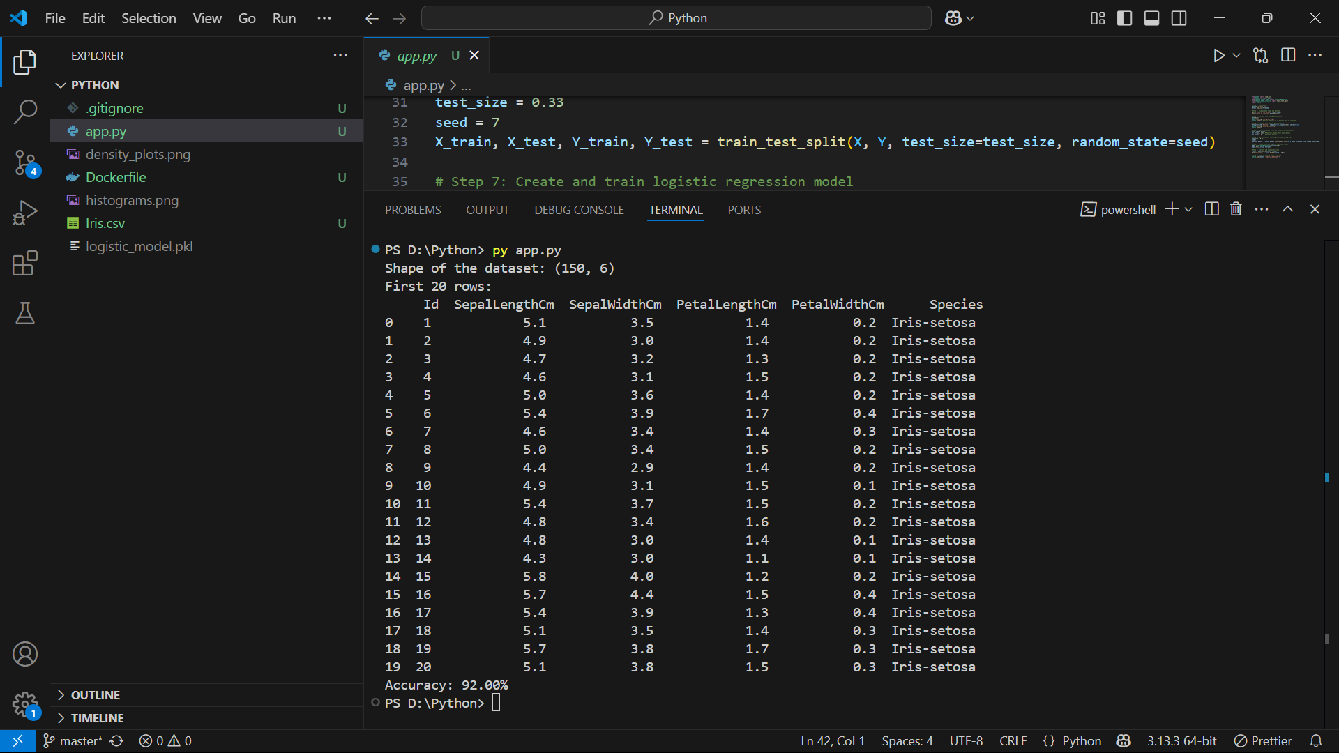Open the Manage gear icon
1339x753 pixels.
click(x=25, y=704)
